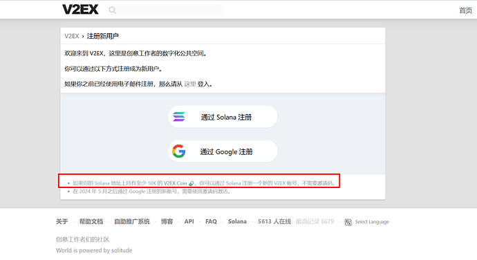Click the green coin icon after V2EX Coin
The image size is (477, 260).
point(191,183)
